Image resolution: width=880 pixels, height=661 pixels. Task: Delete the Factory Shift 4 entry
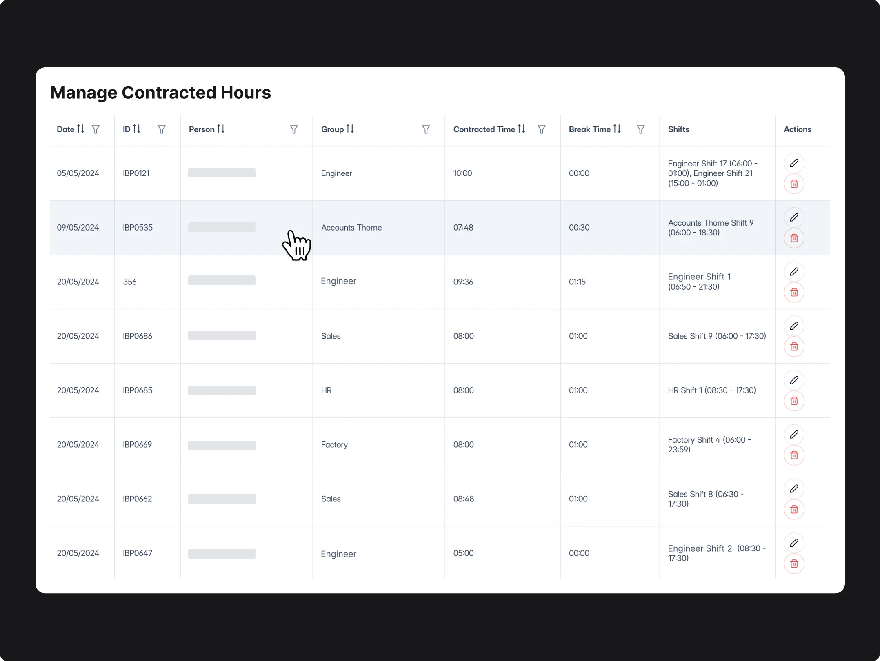794,455
